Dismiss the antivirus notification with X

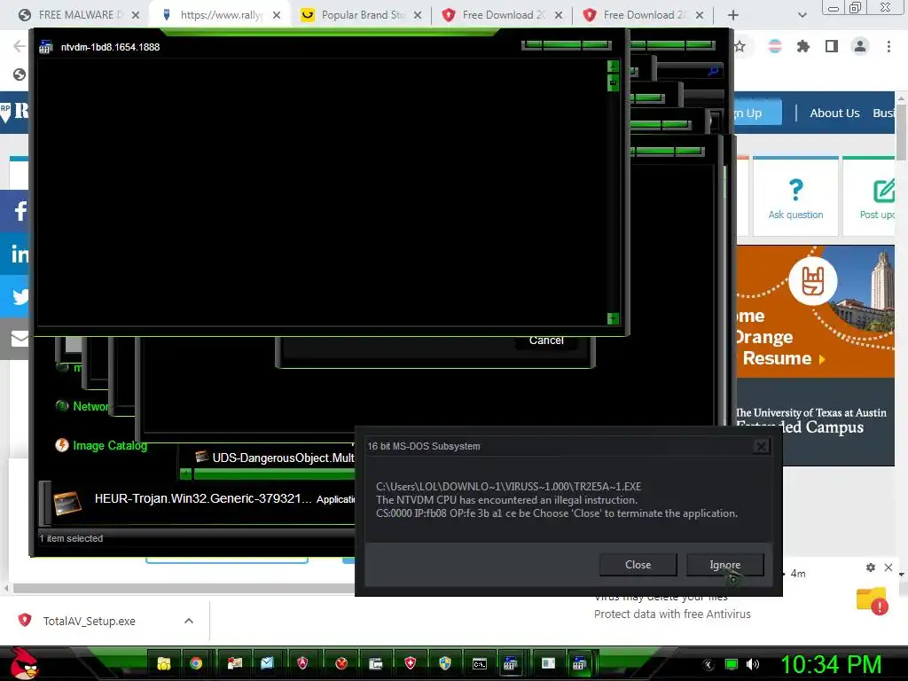(x=888, y=567)
